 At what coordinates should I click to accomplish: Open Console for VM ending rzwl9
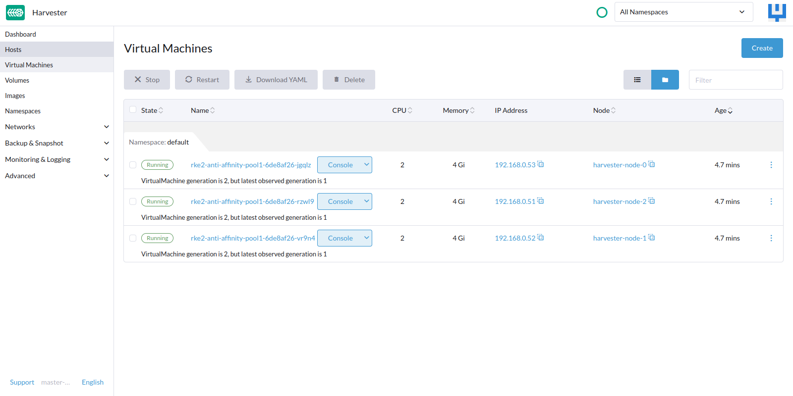tap(340, 201)
